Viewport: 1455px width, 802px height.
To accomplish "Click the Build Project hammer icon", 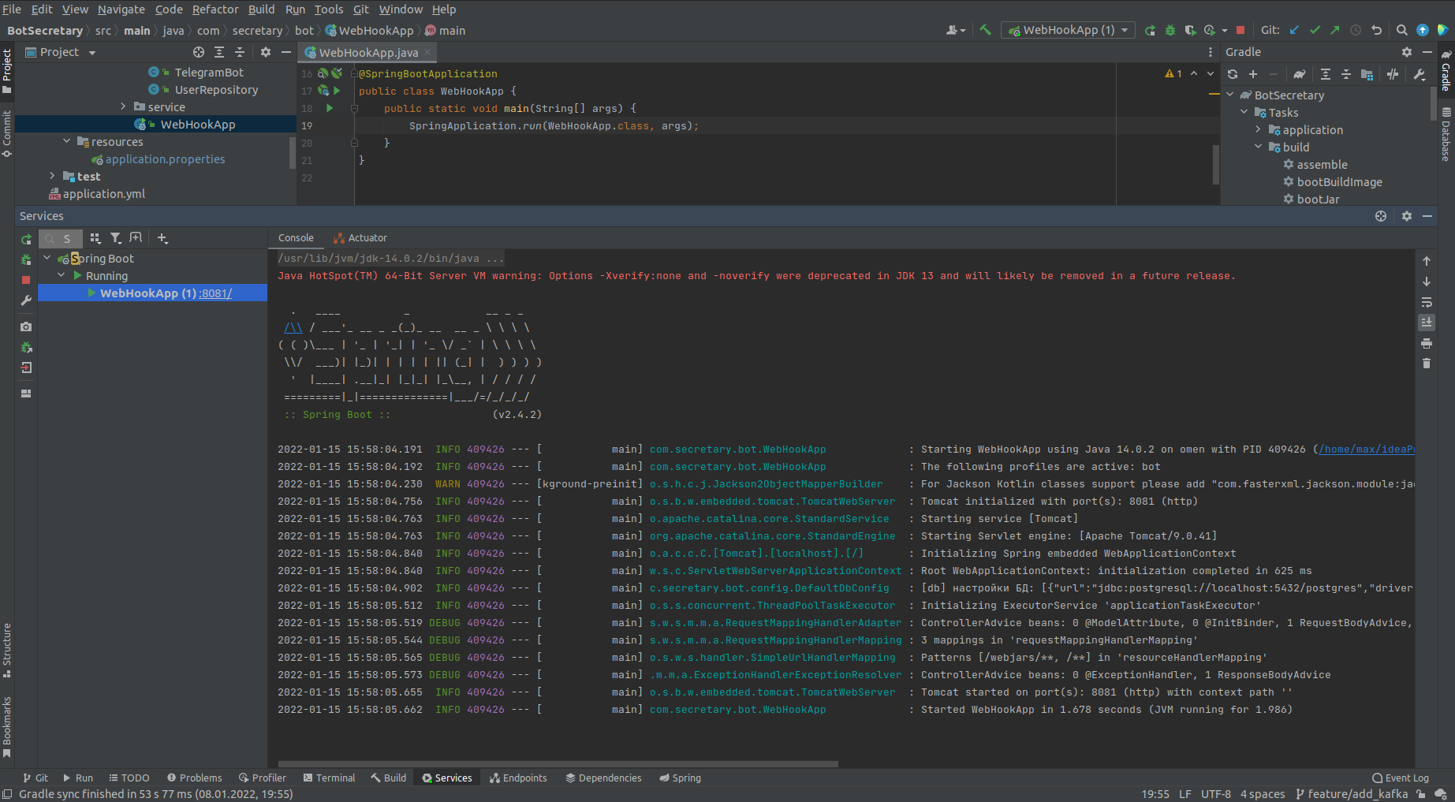I will (x=985, y=30).
